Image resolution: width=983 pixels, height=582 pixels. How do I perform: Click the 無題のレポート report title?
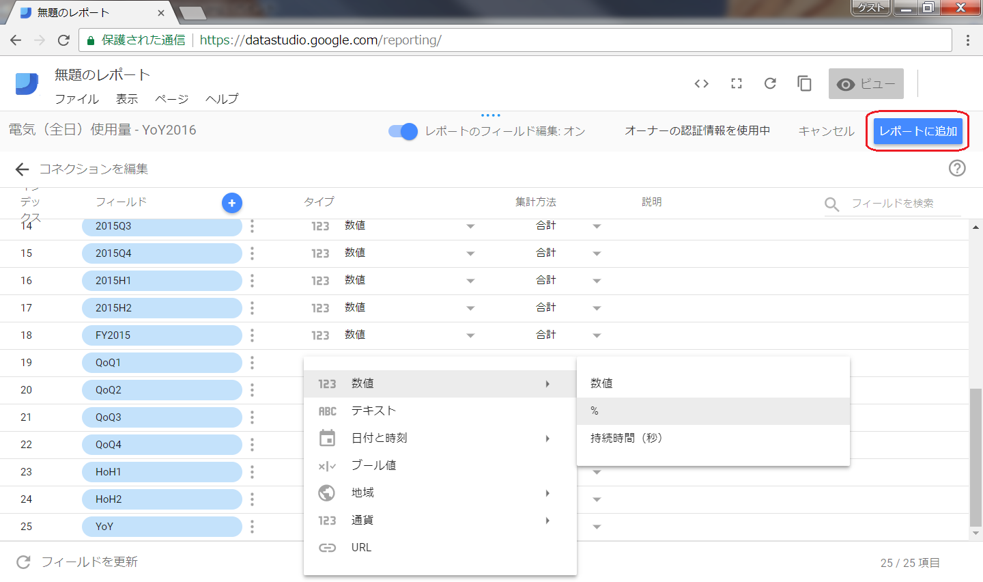tap(102, 75)
